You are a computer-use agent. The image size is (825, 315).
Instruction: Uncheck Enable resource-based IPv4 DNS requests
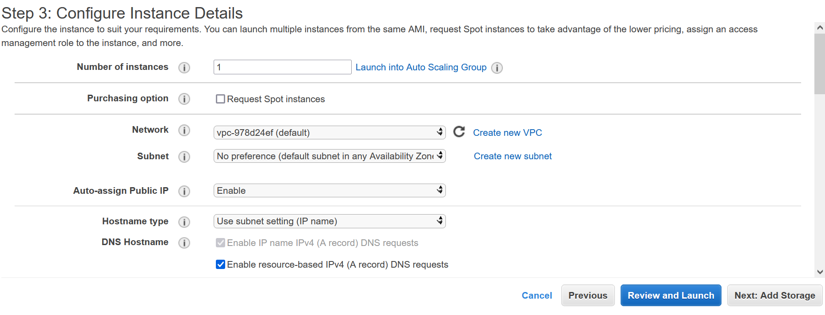220,265
